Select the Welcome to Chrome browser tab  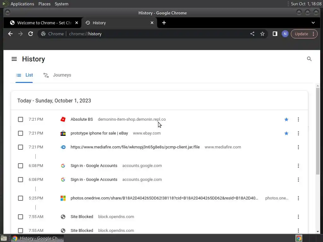pos(43,23)
